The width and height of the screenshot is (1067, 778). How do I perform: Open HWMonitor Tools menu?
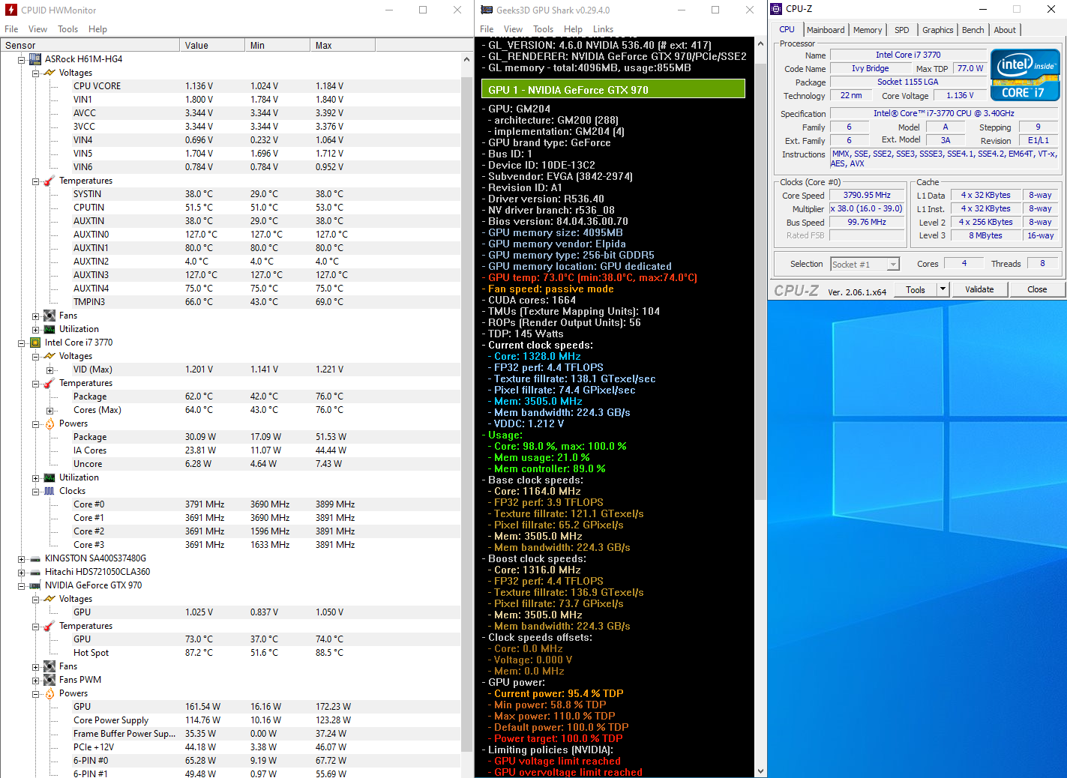67,29
